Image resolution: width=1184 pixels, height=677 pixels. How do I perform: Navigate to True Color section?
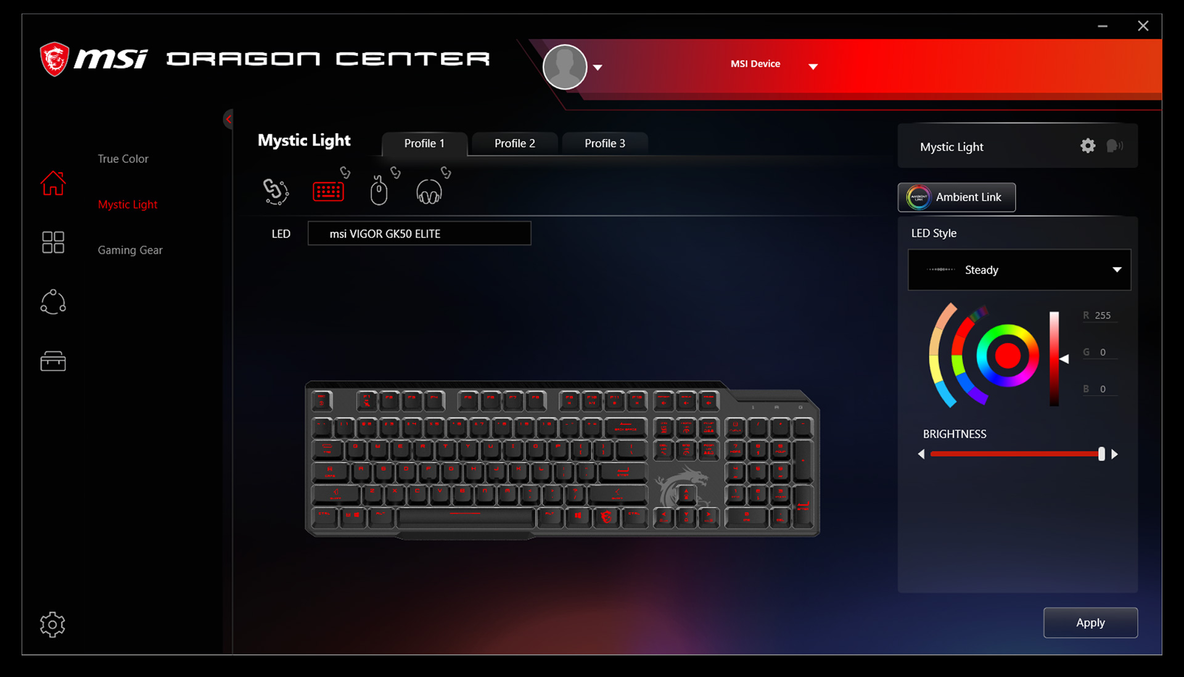click(122, 159)
